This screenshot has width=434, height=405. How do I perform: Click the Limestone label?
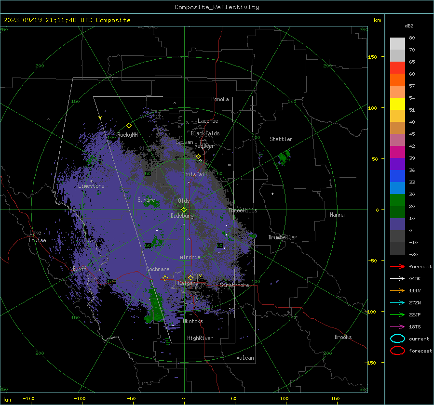pyautogui.click(x=91, y=186)
